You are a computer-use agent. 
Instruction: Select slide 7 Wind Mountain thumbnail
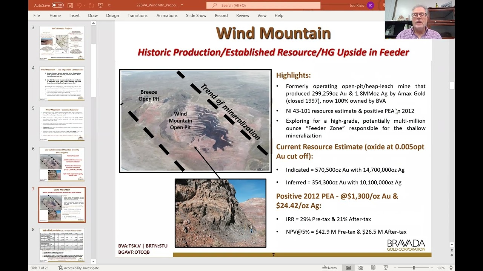point(62,205)
